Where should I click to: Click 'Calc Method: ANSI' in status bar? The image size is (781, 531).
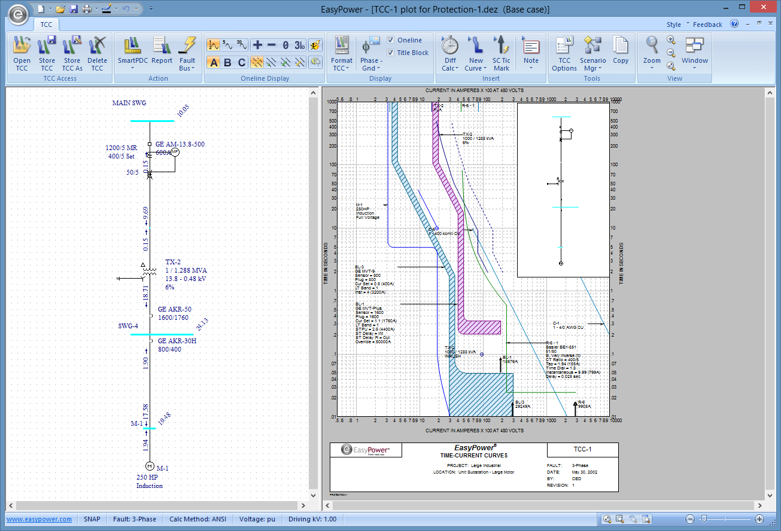pyautogui.click(x=197, y=519)
